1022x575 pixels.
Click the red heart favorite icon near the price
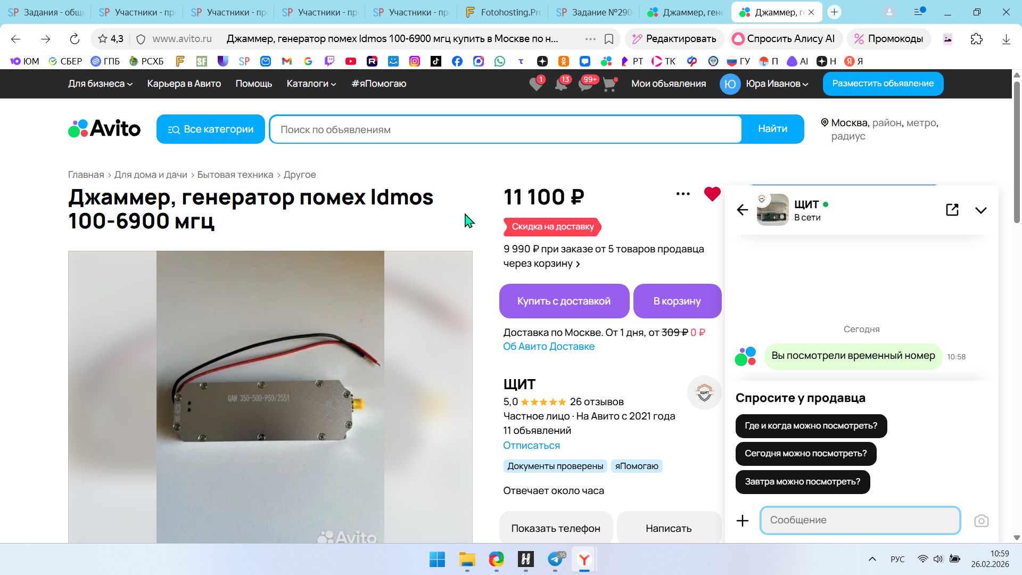click(712, 194)
